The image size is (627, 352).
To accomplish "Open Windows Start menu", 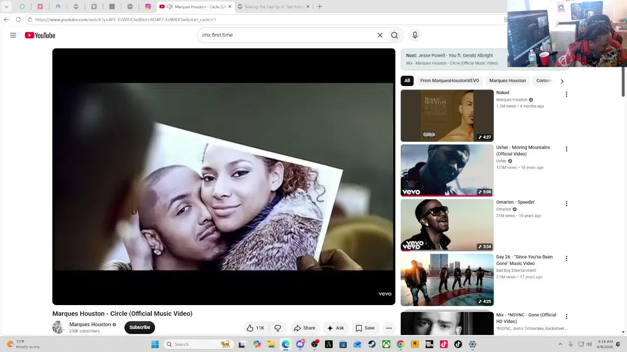I will (x=155, y=344).
